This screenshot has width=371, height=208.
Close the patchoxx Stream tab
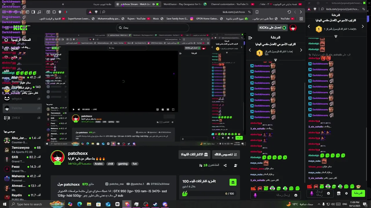[x=117, y=4]
